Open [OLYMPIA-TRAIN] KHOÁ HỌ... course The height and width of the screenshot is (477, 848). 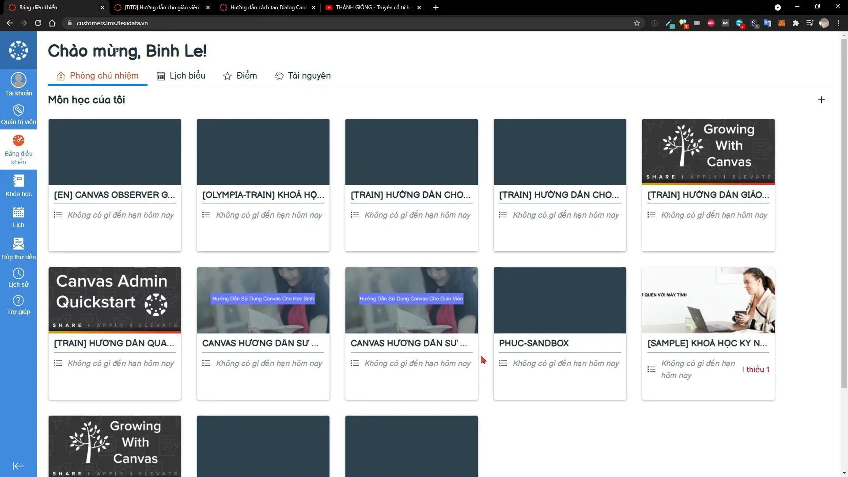point(263,195)
